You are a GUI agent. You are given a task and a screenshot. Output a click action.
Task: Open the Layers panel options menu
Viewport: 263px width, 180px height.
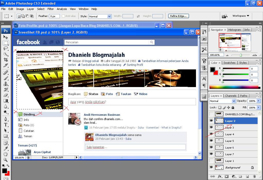click(x=259, y=97)
